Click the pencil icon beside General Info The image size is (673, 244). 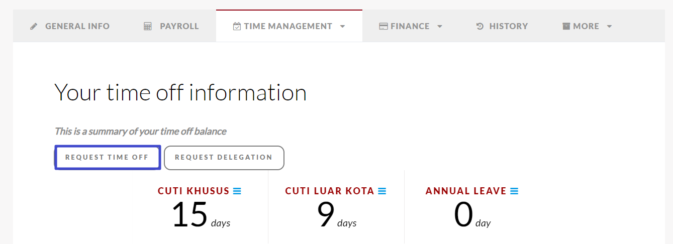pos(34,26)
